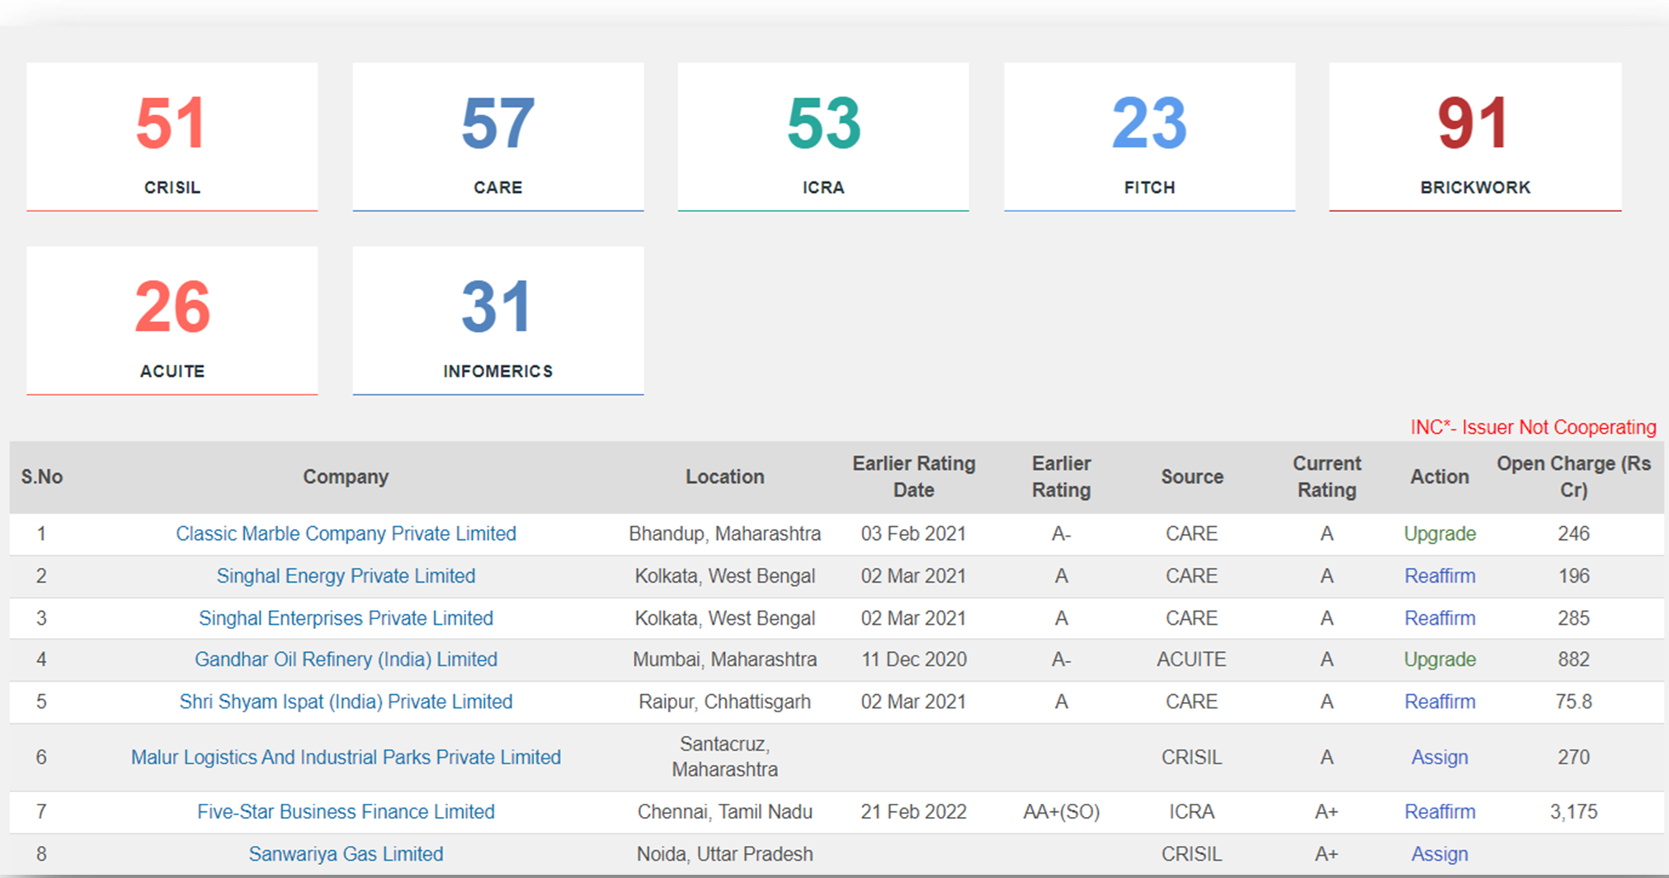1669x878 pixels.
Task: Click the Company column header
Action: coord(346,477)
